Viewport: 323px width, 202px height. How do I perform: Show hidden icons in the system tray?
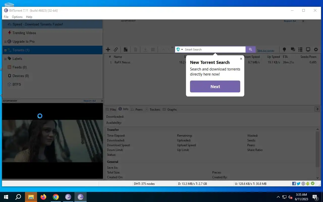(x=278, y=197)
